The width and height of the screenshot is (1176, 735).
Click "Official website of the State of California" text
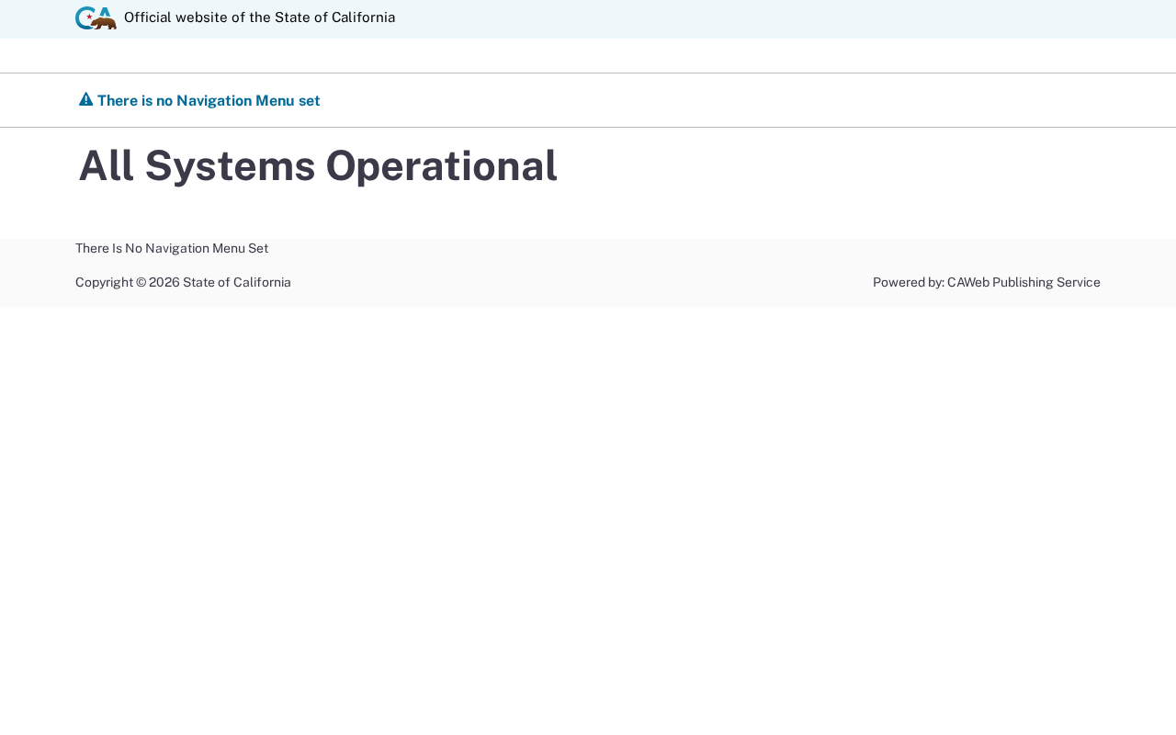click(x=259, y=17)
